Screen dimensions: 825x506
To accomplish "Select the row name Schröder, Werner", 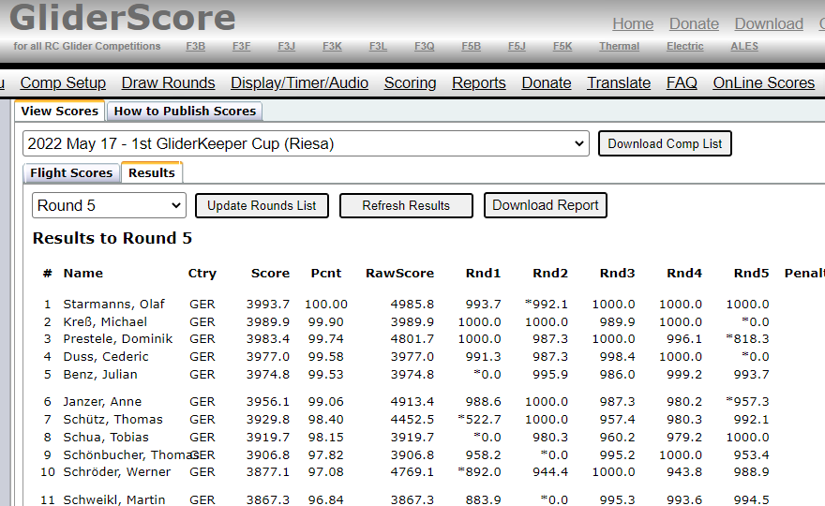I will pyautogui.click(x=117, y=472).
